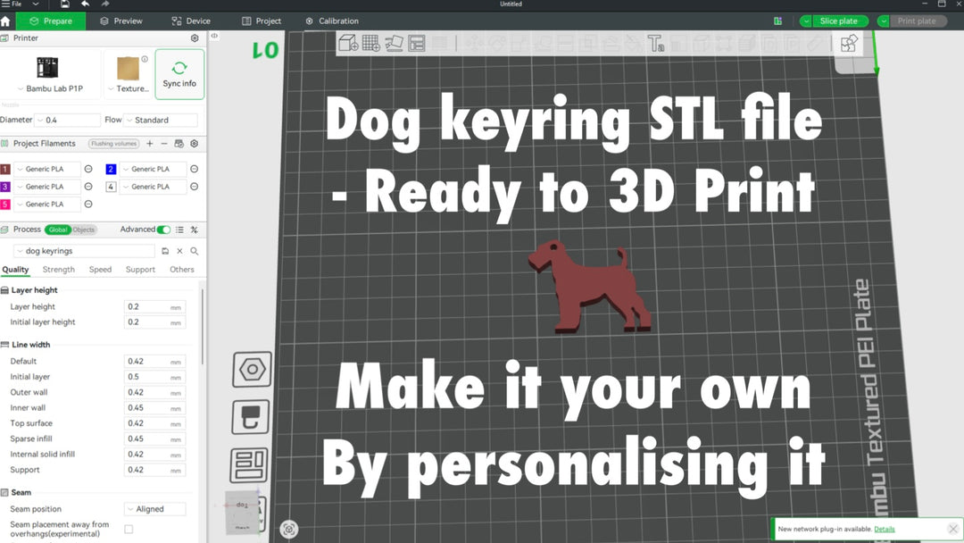Open the Text tool icon in the toolbar
964x543 pixels.
click(x=653, y=42)
